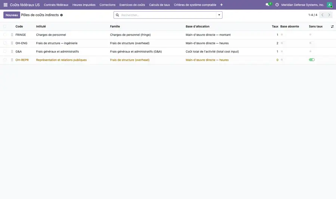Expand the search options dropdown arrow
This screenshot has height=199, width=336.
[219, 15]
